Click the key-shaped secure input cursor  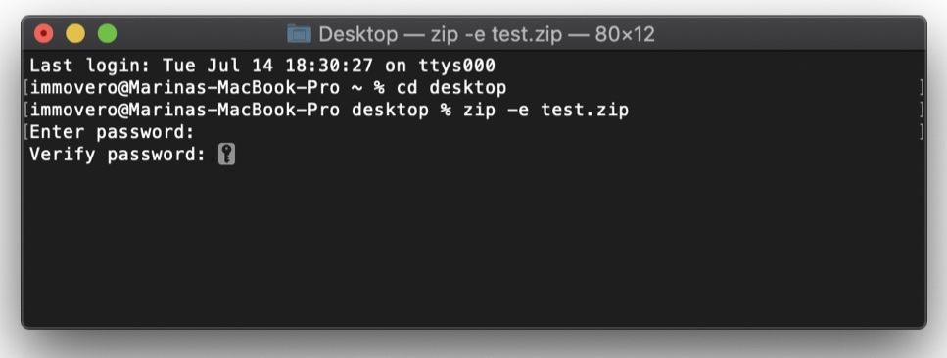[226, 154]
